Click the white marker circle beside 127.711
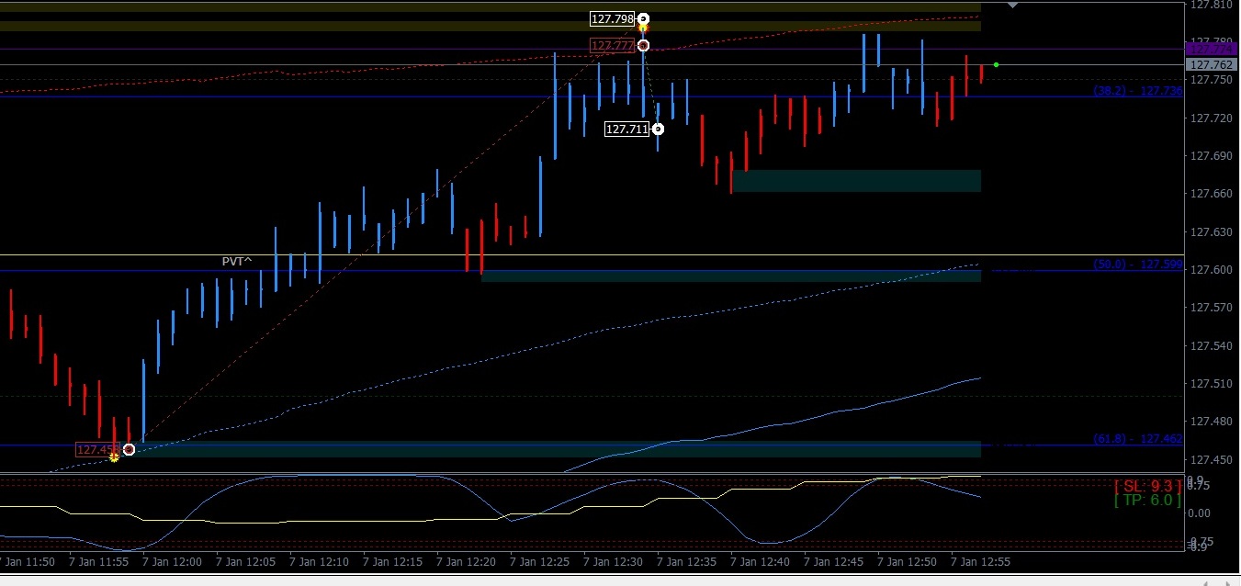 658,130
